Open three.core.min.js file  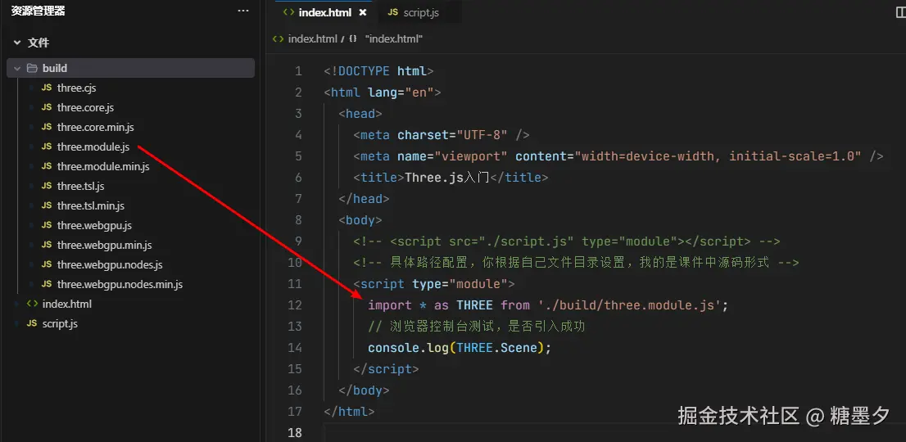coord(95,127)
